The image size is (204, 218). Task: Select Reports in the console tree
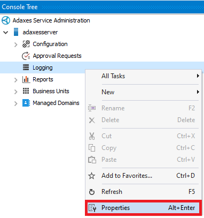point(43,79)
